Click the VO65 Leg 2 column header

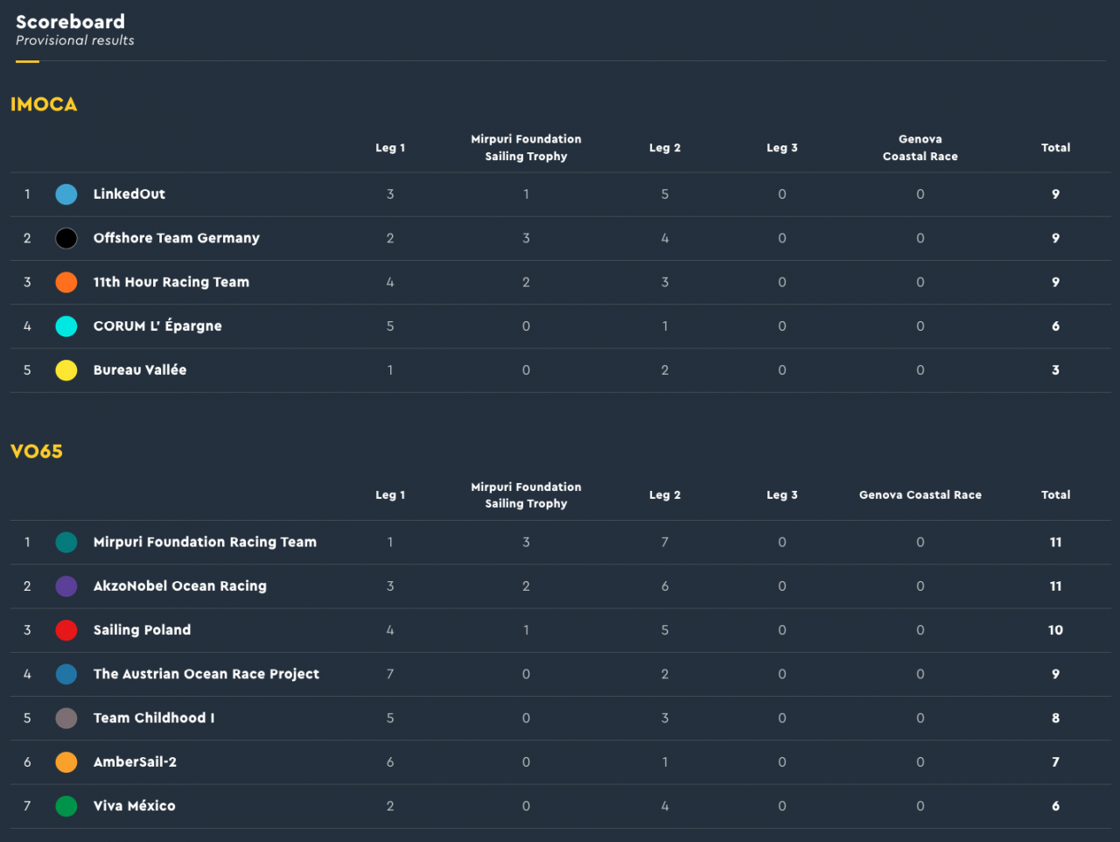pos(664,495)
